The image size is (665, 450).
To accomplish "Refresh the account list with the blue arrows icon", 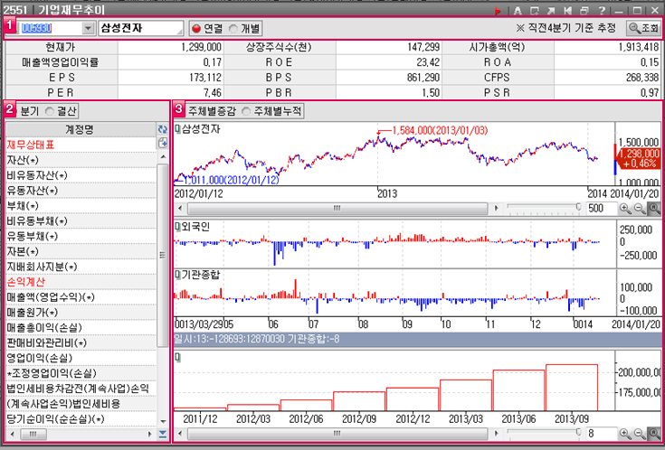I will click(163, 129).
